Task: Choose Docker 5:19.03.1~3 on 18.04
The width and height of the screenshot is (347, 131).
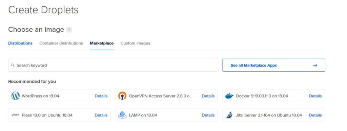Action: 274,96
